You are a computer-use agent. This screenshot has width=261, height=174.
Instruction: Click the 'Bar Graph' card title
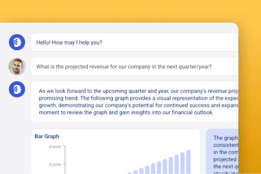pyautogui.click(x=47, y=136)
